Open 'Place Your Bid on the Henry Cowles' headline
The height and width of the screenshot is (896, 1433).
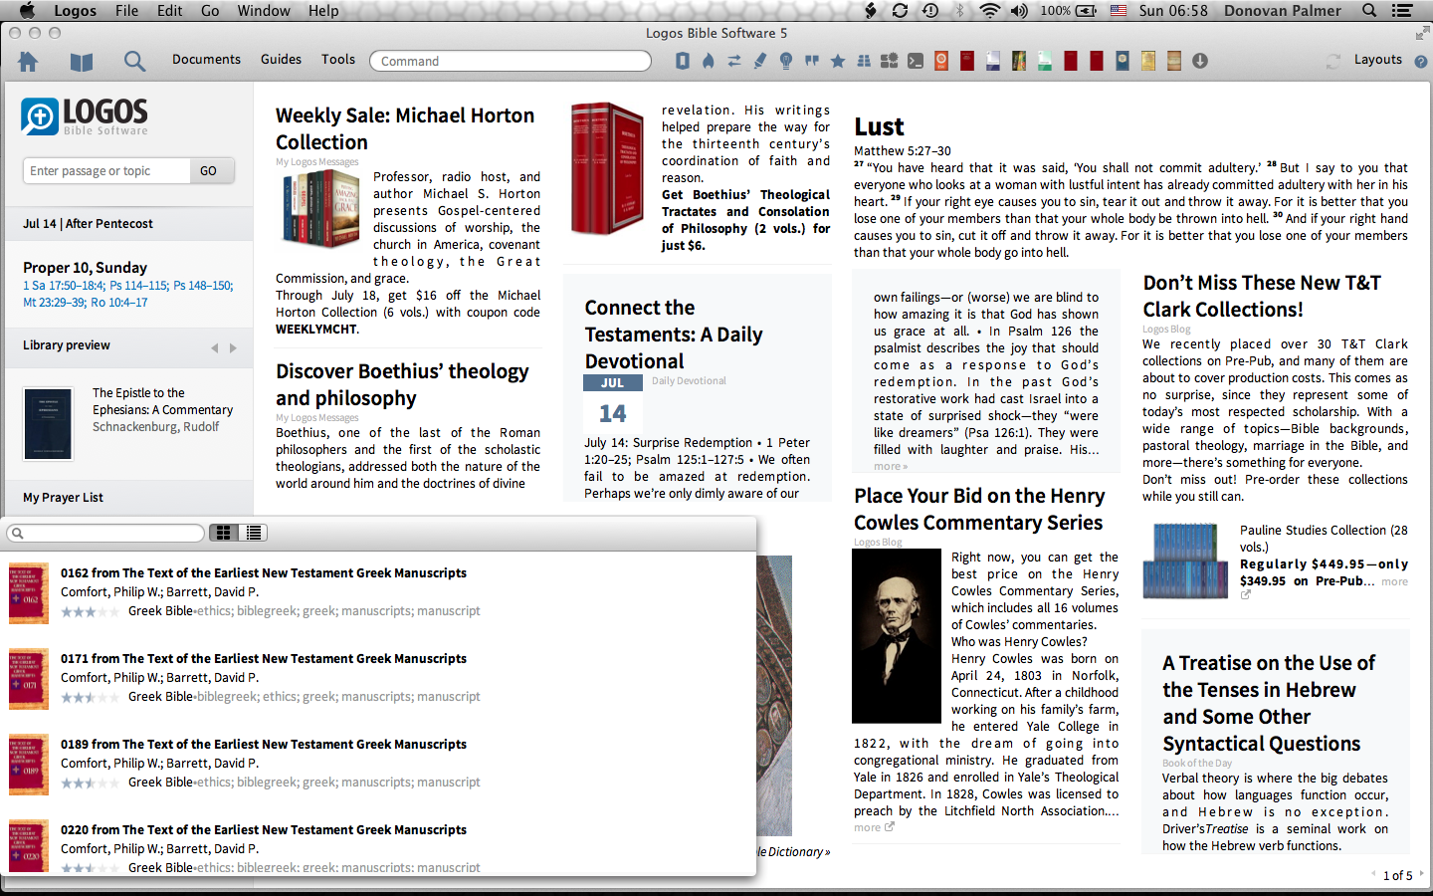(x=979, y=509)
